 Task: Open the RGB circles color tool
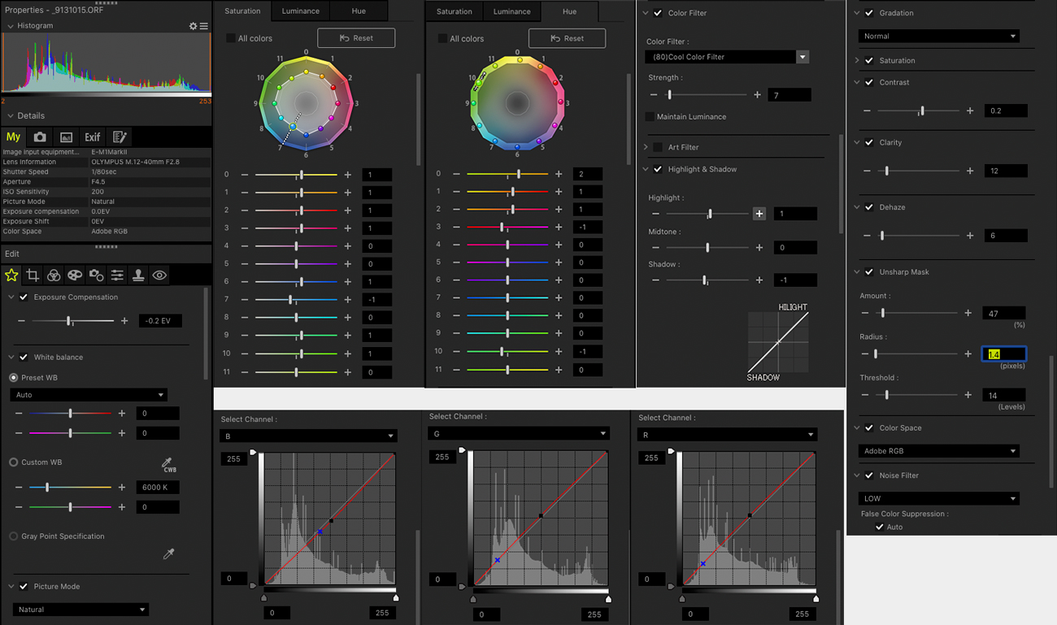(x=54, y=275)
